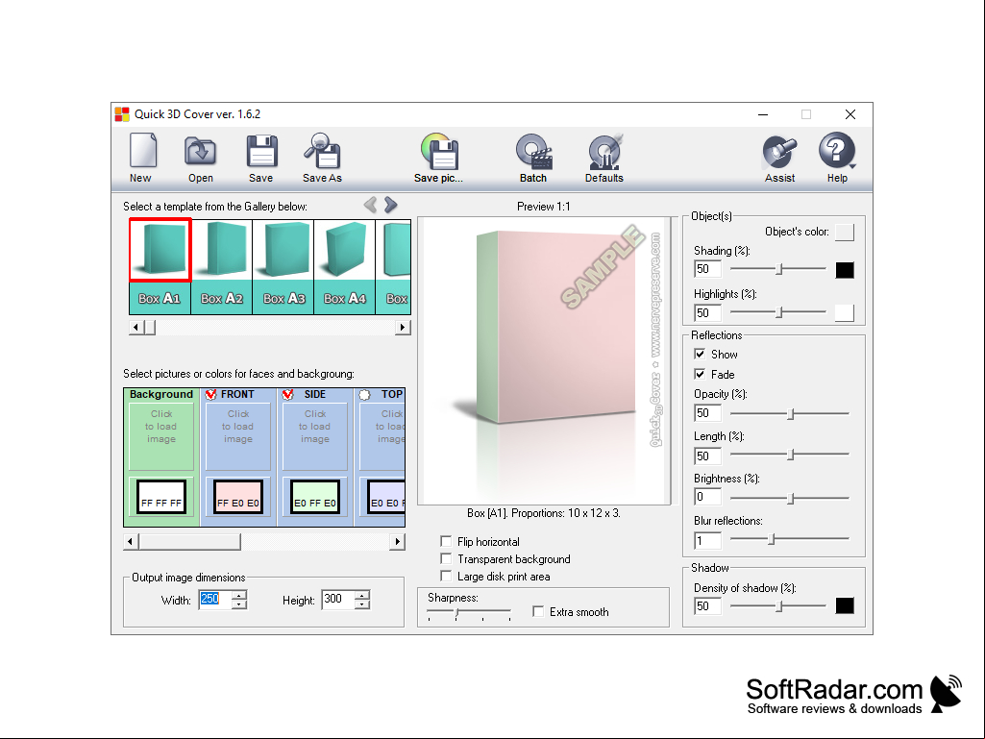
Task: Go to next gallery page arrow
Action: coord(391,205)
